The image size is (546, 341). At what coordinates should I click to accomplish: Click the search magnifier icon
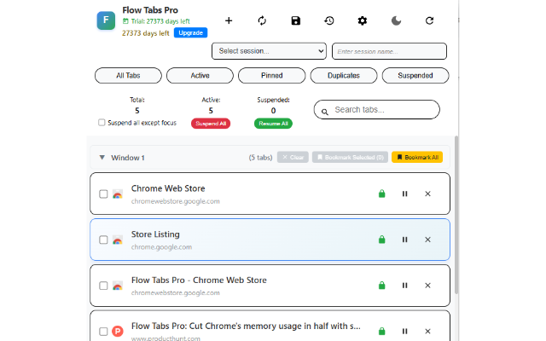coord(324,112)
